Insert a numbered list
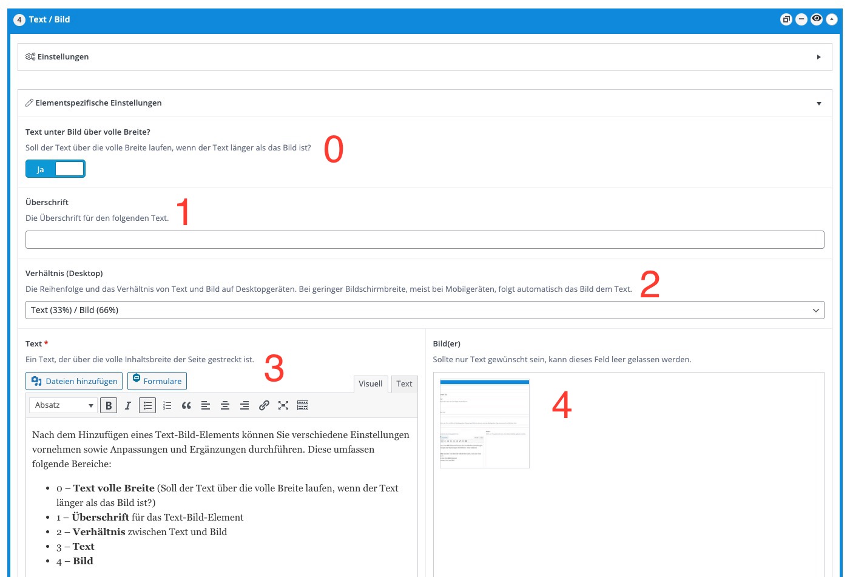850x577 pixels. tap(167, 405)
